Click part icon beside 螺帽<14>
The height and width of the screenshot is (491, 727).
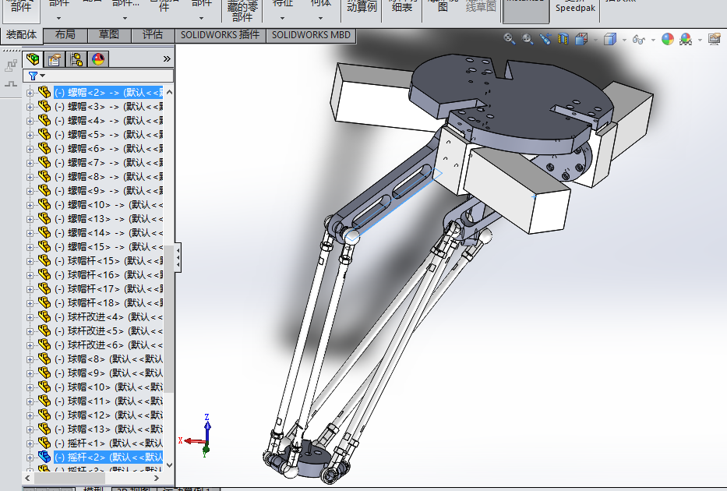pyautogui.click(x=44, y=232)
